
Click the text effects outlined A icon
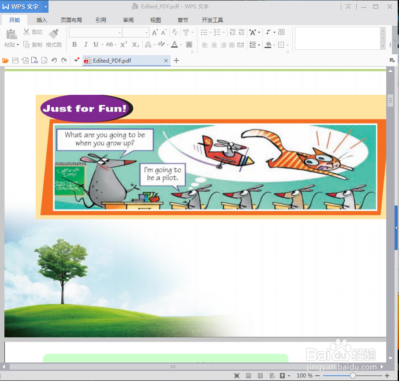(x=148, y=45)
